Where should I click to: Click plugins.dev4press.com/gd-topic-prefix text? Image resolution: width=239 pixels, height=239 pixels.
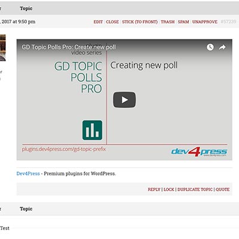[64, 149]
